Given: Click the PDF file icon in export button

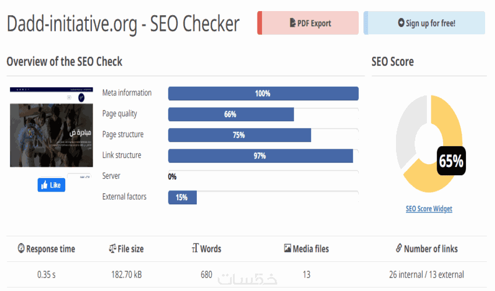Looking at the screenshot, I should [x=293, y=23].
